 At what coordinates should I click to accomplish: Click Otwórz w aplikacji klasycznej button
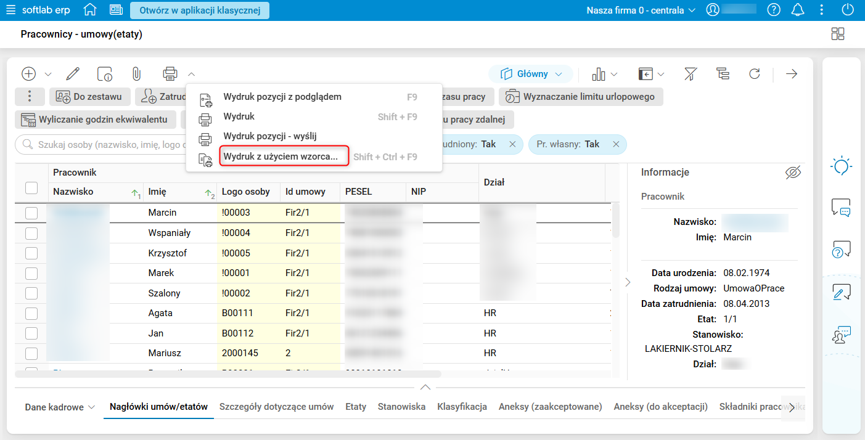point(200,10)
